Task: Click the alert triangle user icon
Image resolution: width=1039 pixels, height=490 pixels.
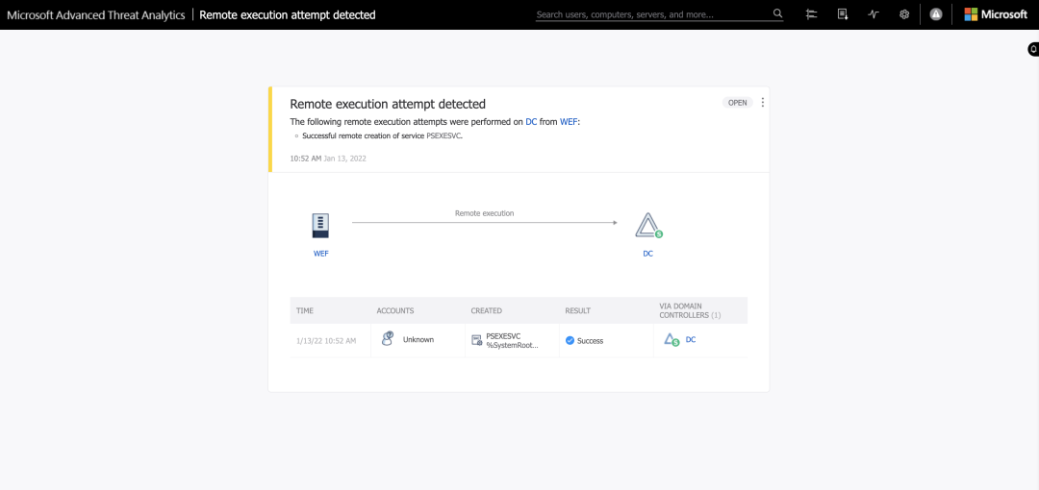Action: tap(936, 13)
